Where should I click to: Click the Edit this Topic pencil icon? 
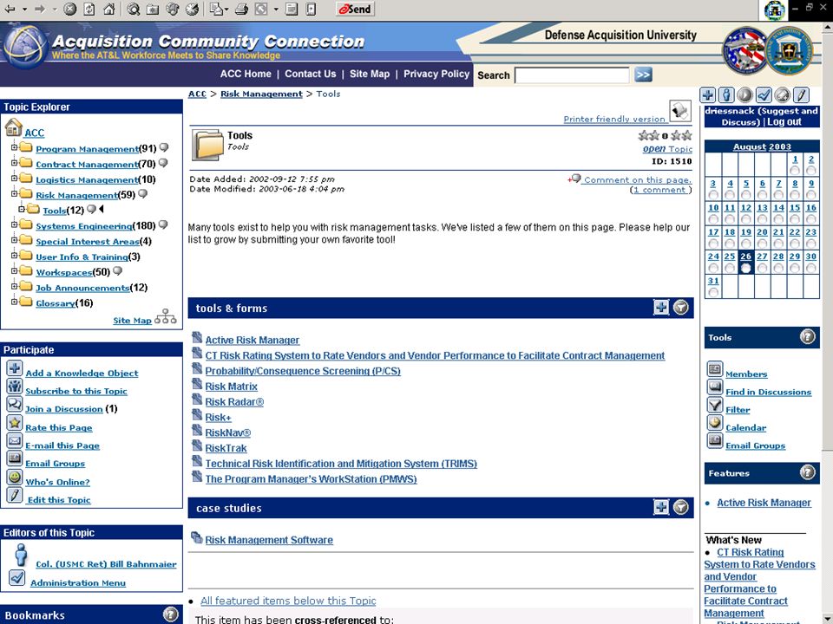[15, 496]
